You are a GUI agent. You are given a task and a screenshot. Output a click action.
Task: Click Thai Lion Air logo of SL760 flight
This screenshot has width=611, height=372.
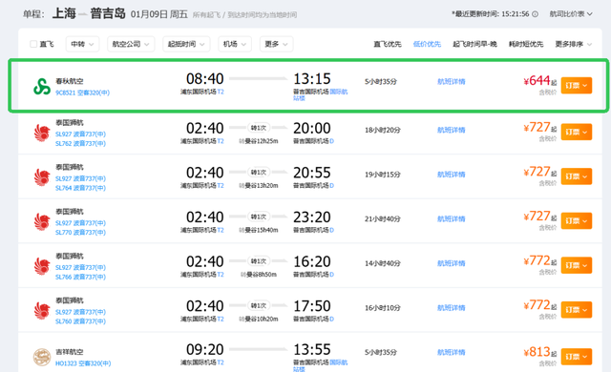point(42,311)
